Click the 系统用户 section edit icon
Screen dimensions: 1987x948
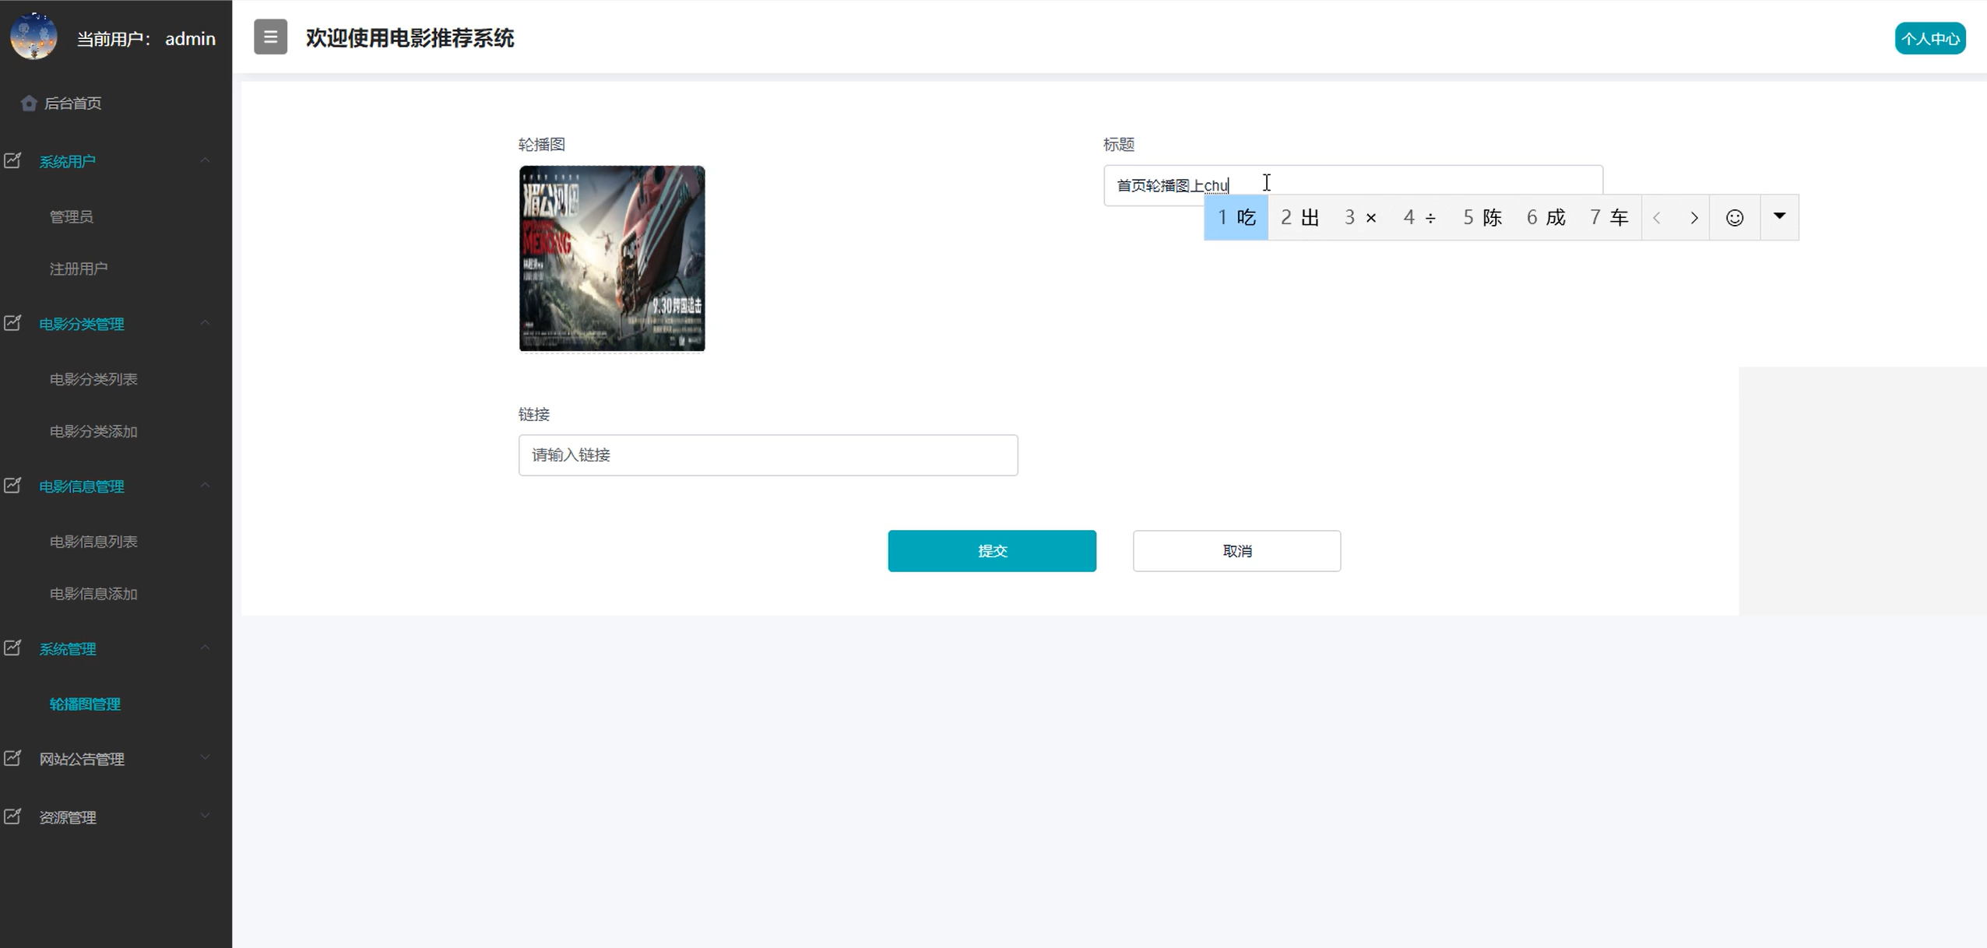click(x=12, y=161)
